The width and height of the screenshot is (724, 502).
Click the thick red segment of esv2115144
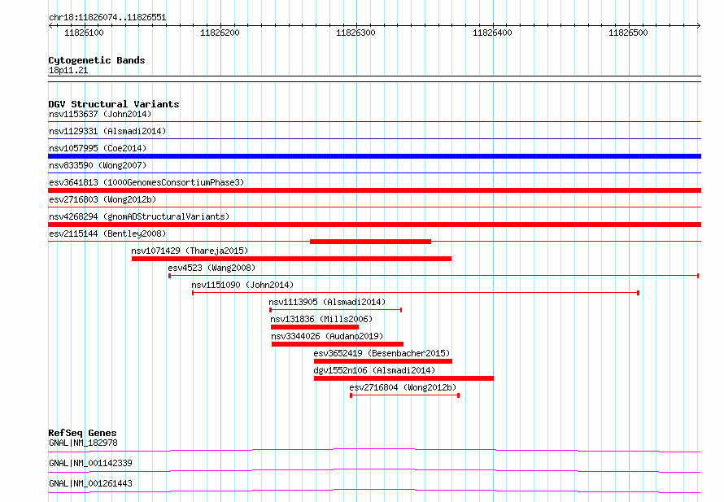click(x=370, y=242)
